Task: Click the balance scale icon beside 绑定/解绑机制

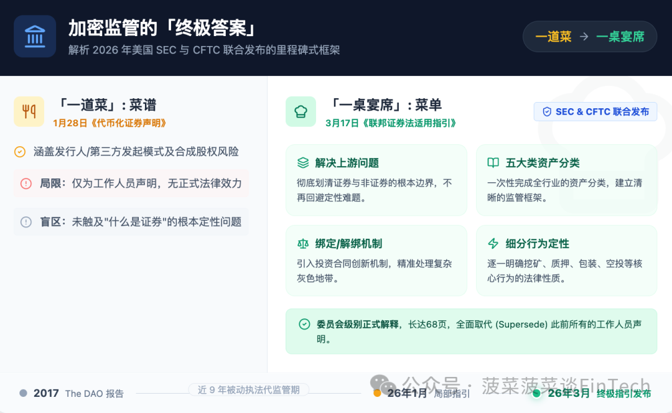Action: pyautogui.click(x=303, y=244)
